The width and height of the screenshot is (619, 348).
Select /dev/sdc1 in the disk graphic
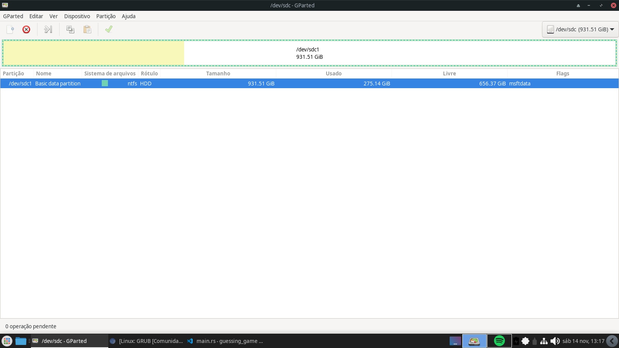(309, 53)
